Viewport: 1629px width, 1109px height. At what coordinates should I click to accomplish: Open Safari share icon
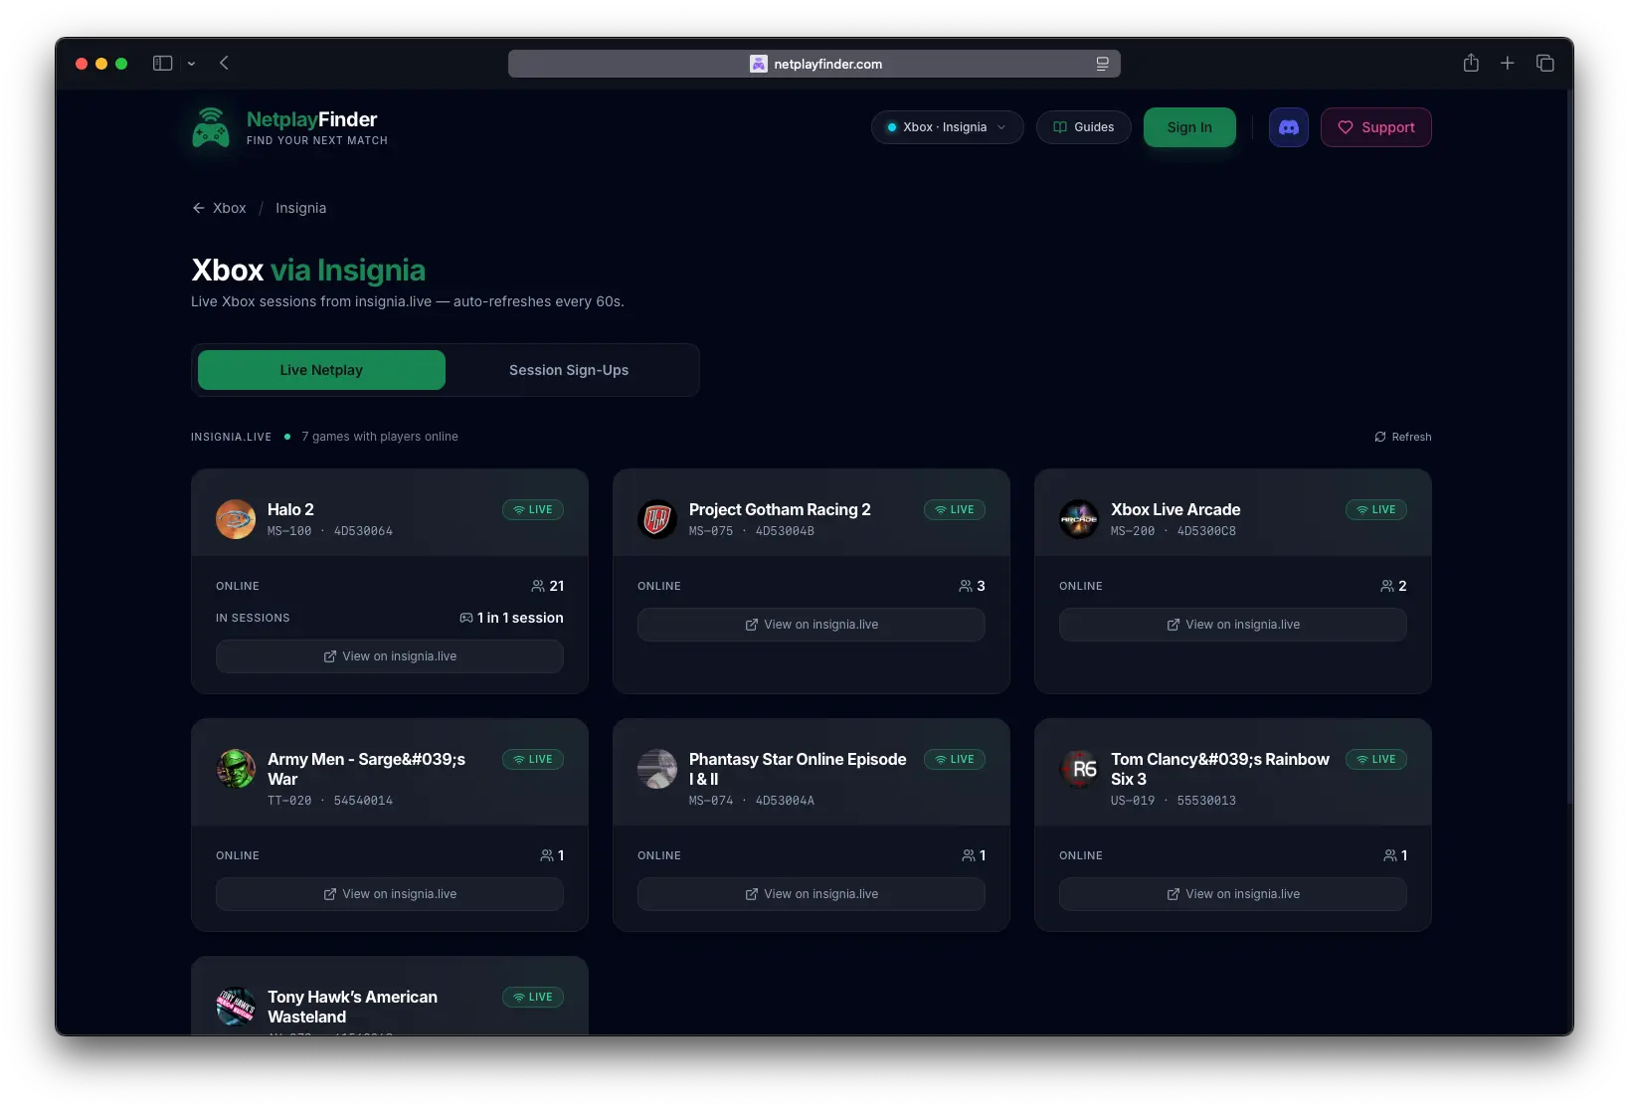pyautogui.click(x=1471, y=63)
